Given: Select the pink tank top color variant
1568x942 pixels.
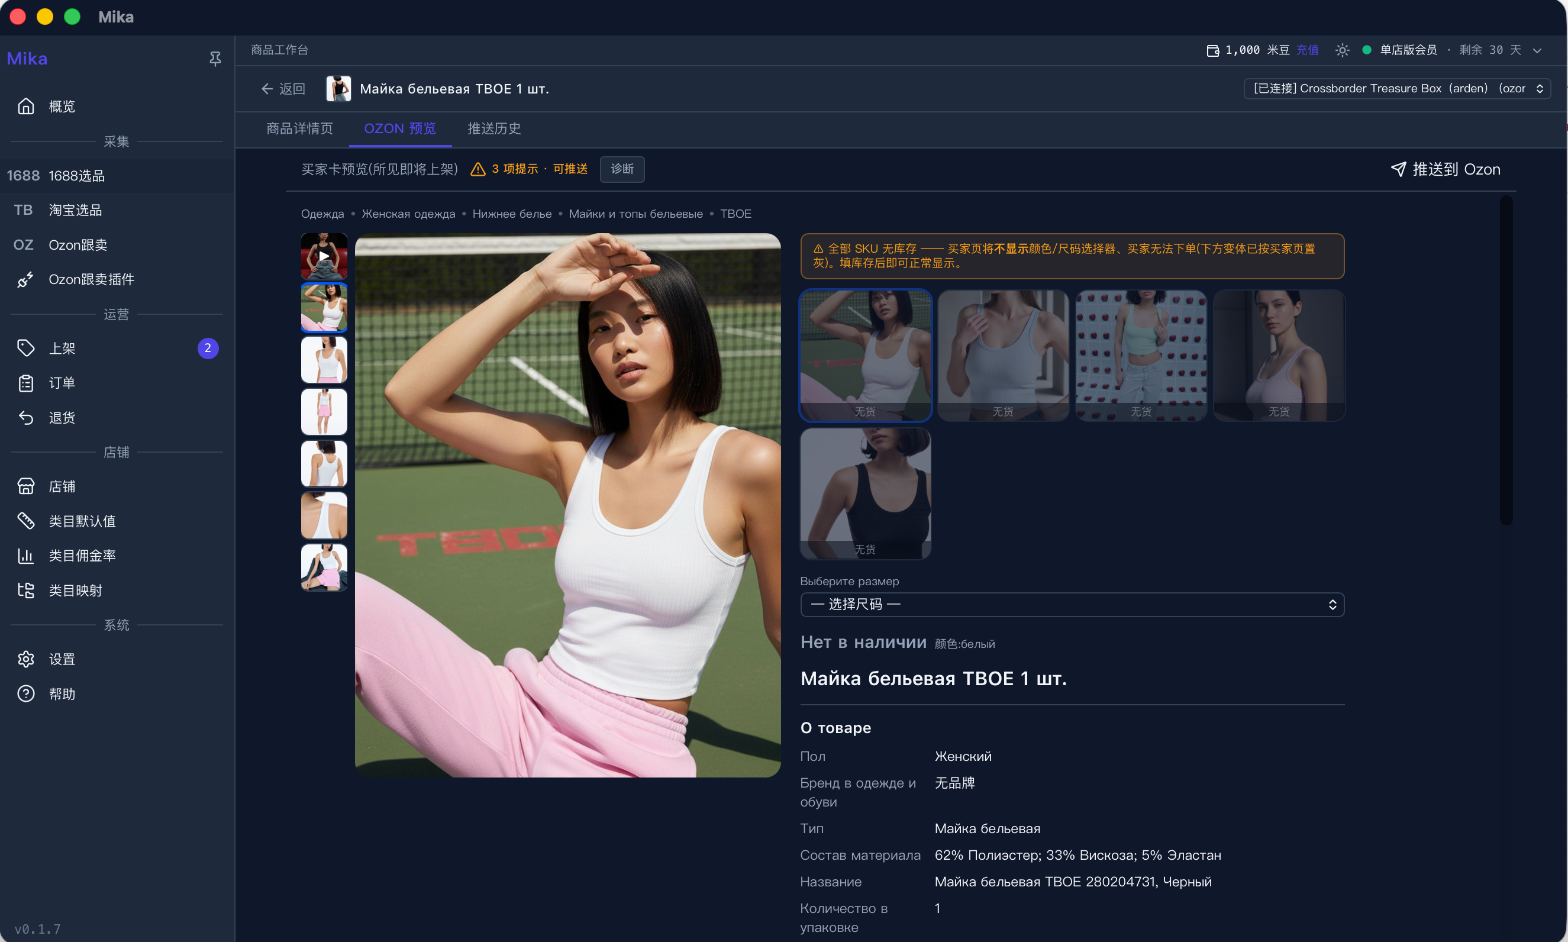Looking at the screenshot, I should (x=1279, y=356).
